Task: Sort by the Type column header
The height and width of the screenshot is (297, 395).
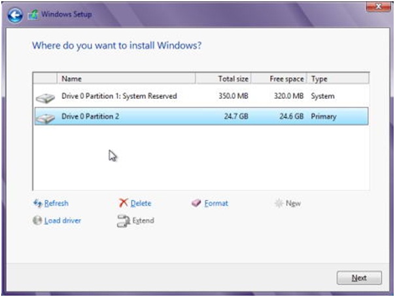Action: click(x=338, y=79)
